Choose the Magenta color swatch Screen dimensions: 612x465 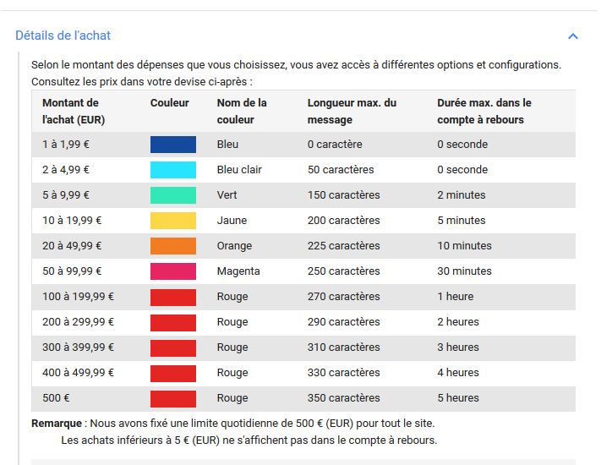(173, 271)
